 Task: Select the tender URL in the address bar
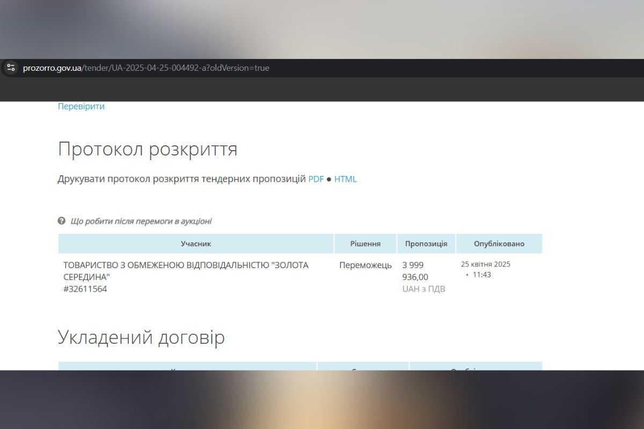(147, 68)
